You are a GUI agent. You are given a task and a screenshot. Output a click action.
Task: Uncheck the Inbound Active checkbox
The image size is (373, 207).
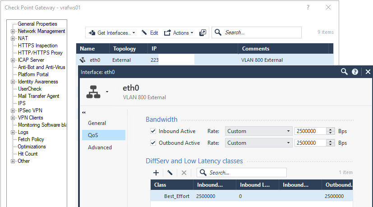153,131
